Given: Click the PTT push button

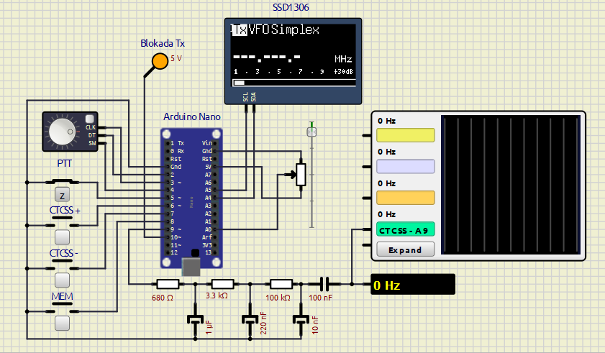Looking at the screenshot, I should [62, 195].
